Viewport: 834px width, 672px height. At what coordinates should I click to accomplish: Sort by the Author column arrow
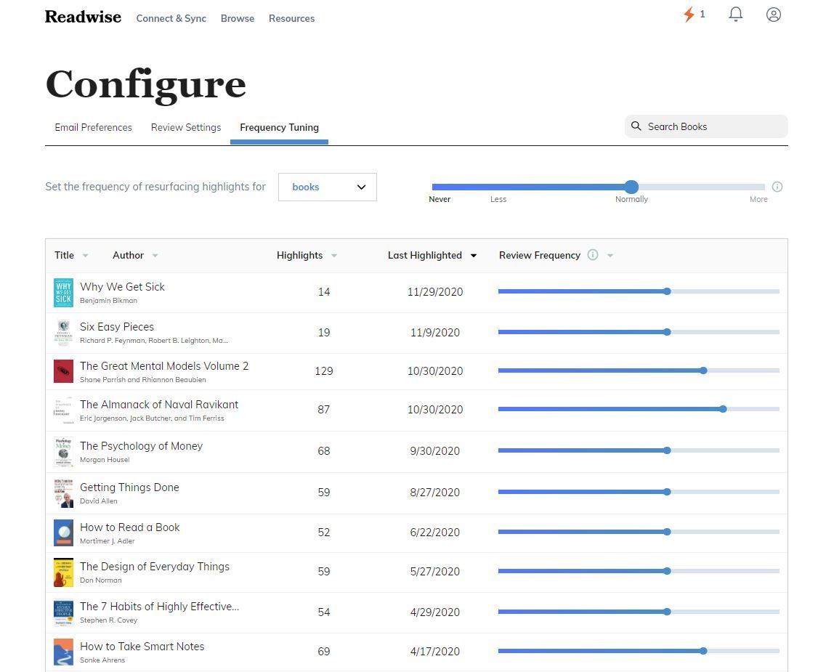coord(155,256)
